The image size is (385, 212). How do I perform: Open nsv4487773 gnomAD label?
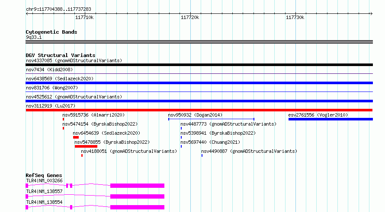tap(228, 124)
